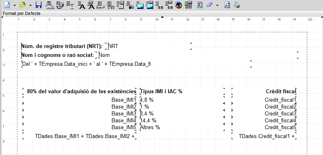Save the report with the floppy disk icon
Image resolution: width=323 pixels, height=155 pixels.
(38, 5)
